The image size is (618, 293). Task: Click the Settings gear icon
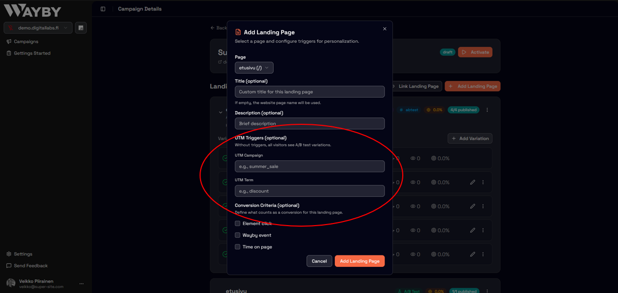pyautogui.click(x=9, y=254)
